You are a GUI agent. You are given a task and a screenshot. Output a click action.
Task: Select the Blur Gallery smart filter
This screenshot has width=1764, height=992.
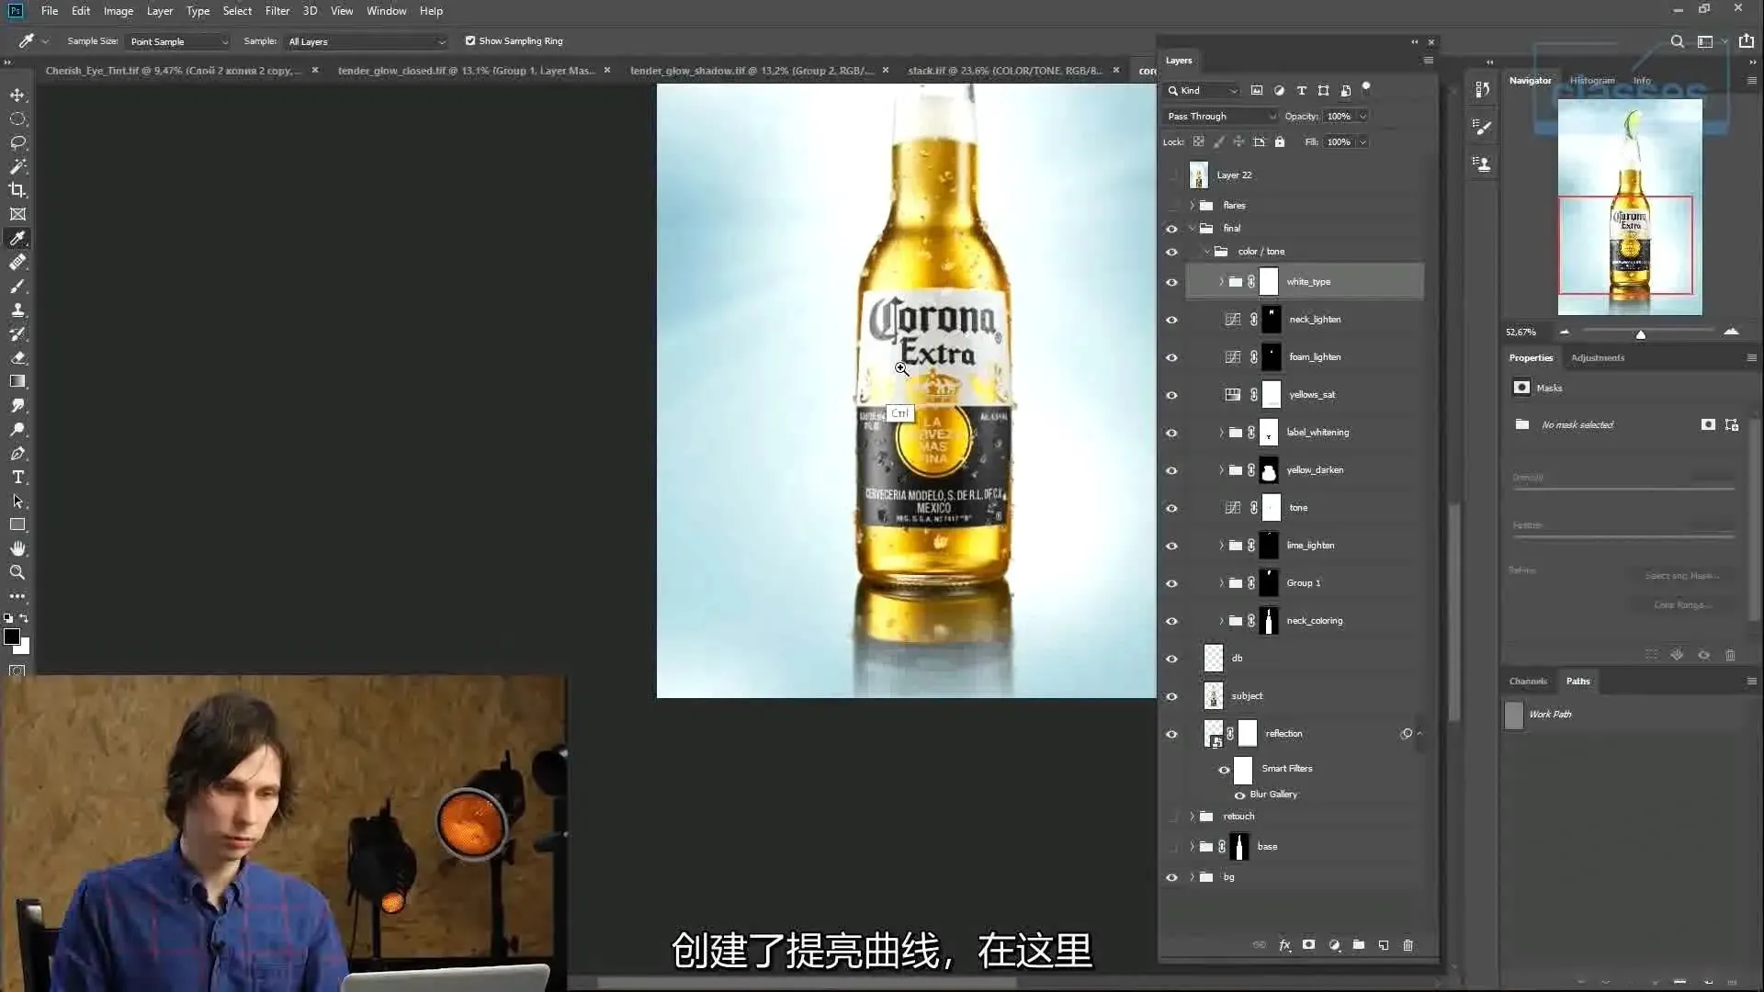pos(1273,795)
